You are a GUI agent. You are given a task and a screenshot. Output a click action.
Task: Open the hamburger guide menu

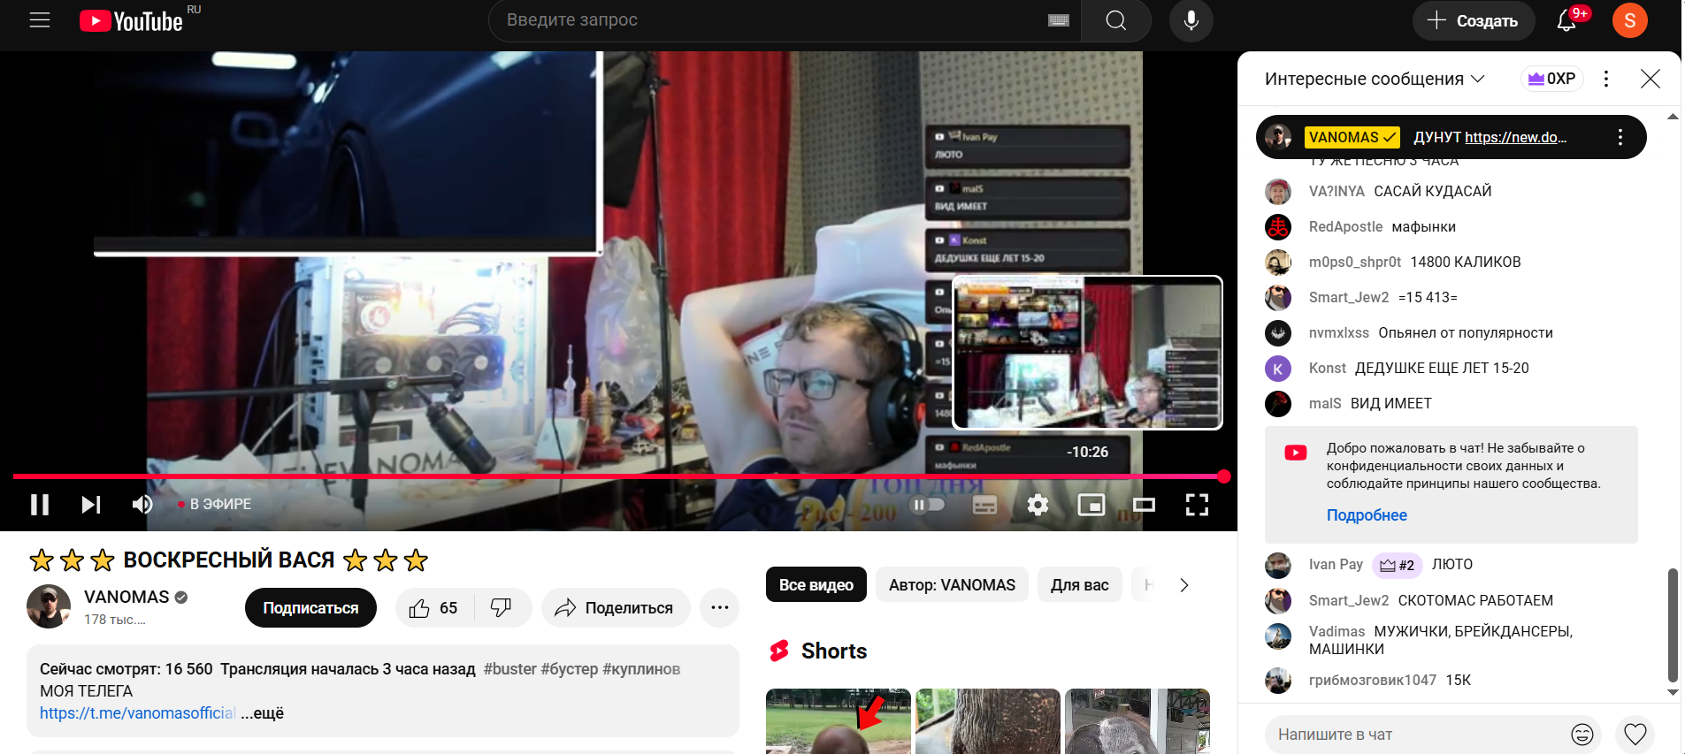40,20
